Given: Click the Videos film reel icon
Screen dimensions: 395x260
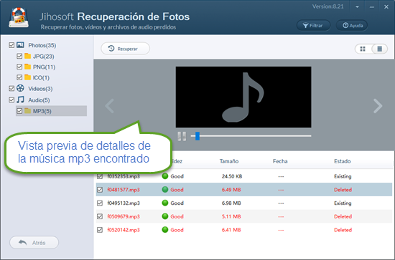Looking at the screenshot, I should [20, 88].
